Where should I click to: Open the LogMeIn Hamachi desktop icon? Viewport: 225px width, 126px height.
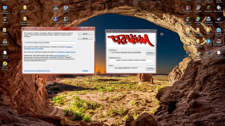(219, 32)
